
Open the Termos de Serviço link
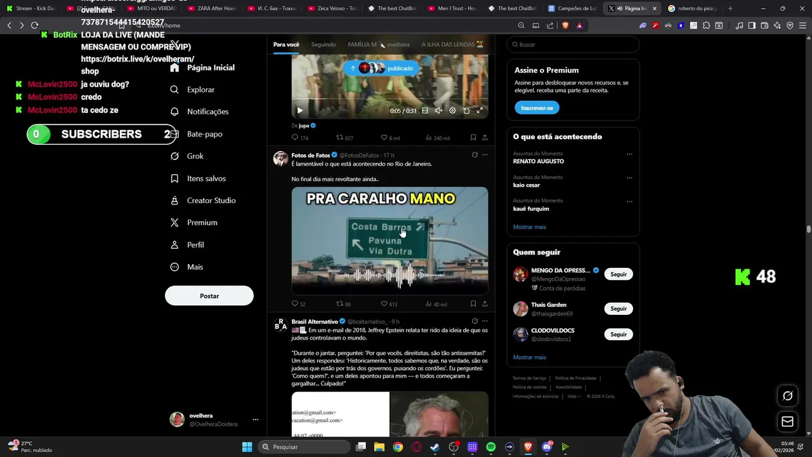[529, 378]
